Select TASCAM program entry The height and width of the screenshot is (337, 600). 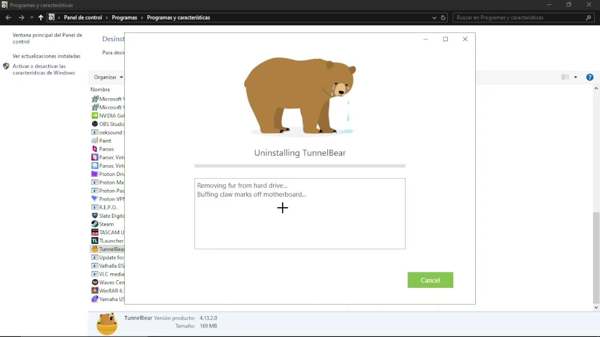point(108,233)
